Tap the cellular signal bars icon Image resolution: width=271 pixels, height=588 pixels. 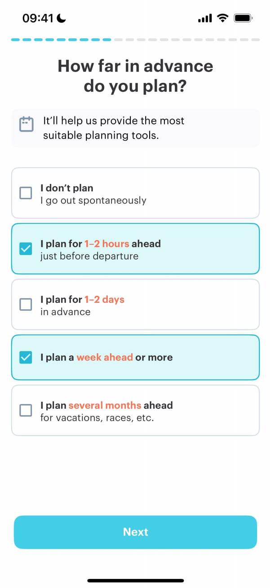tap(205, 18)
